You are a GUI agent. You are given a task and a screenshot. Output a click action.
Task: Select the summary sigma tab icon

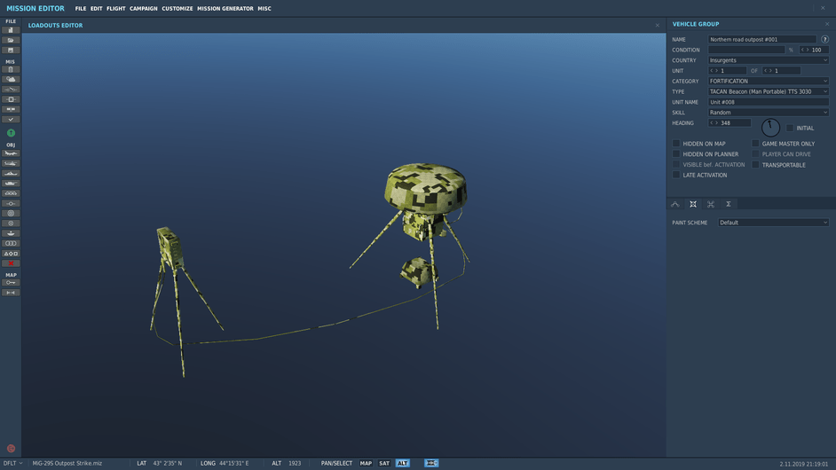[729, 204]
